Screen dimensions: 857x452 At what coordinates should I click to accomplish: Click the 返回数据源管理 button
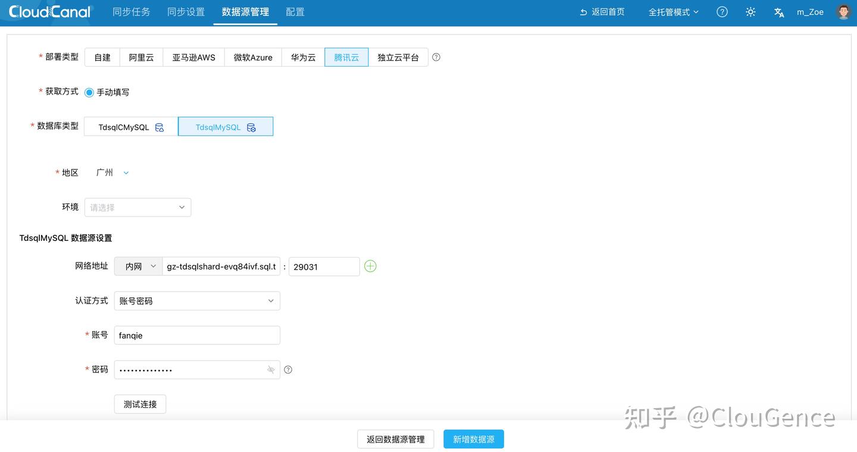point(396,439)
